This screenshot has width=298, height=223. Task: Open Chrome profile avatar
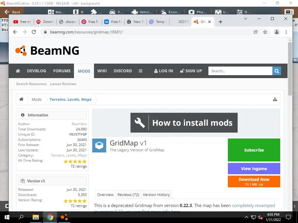(x=277, y=32)
